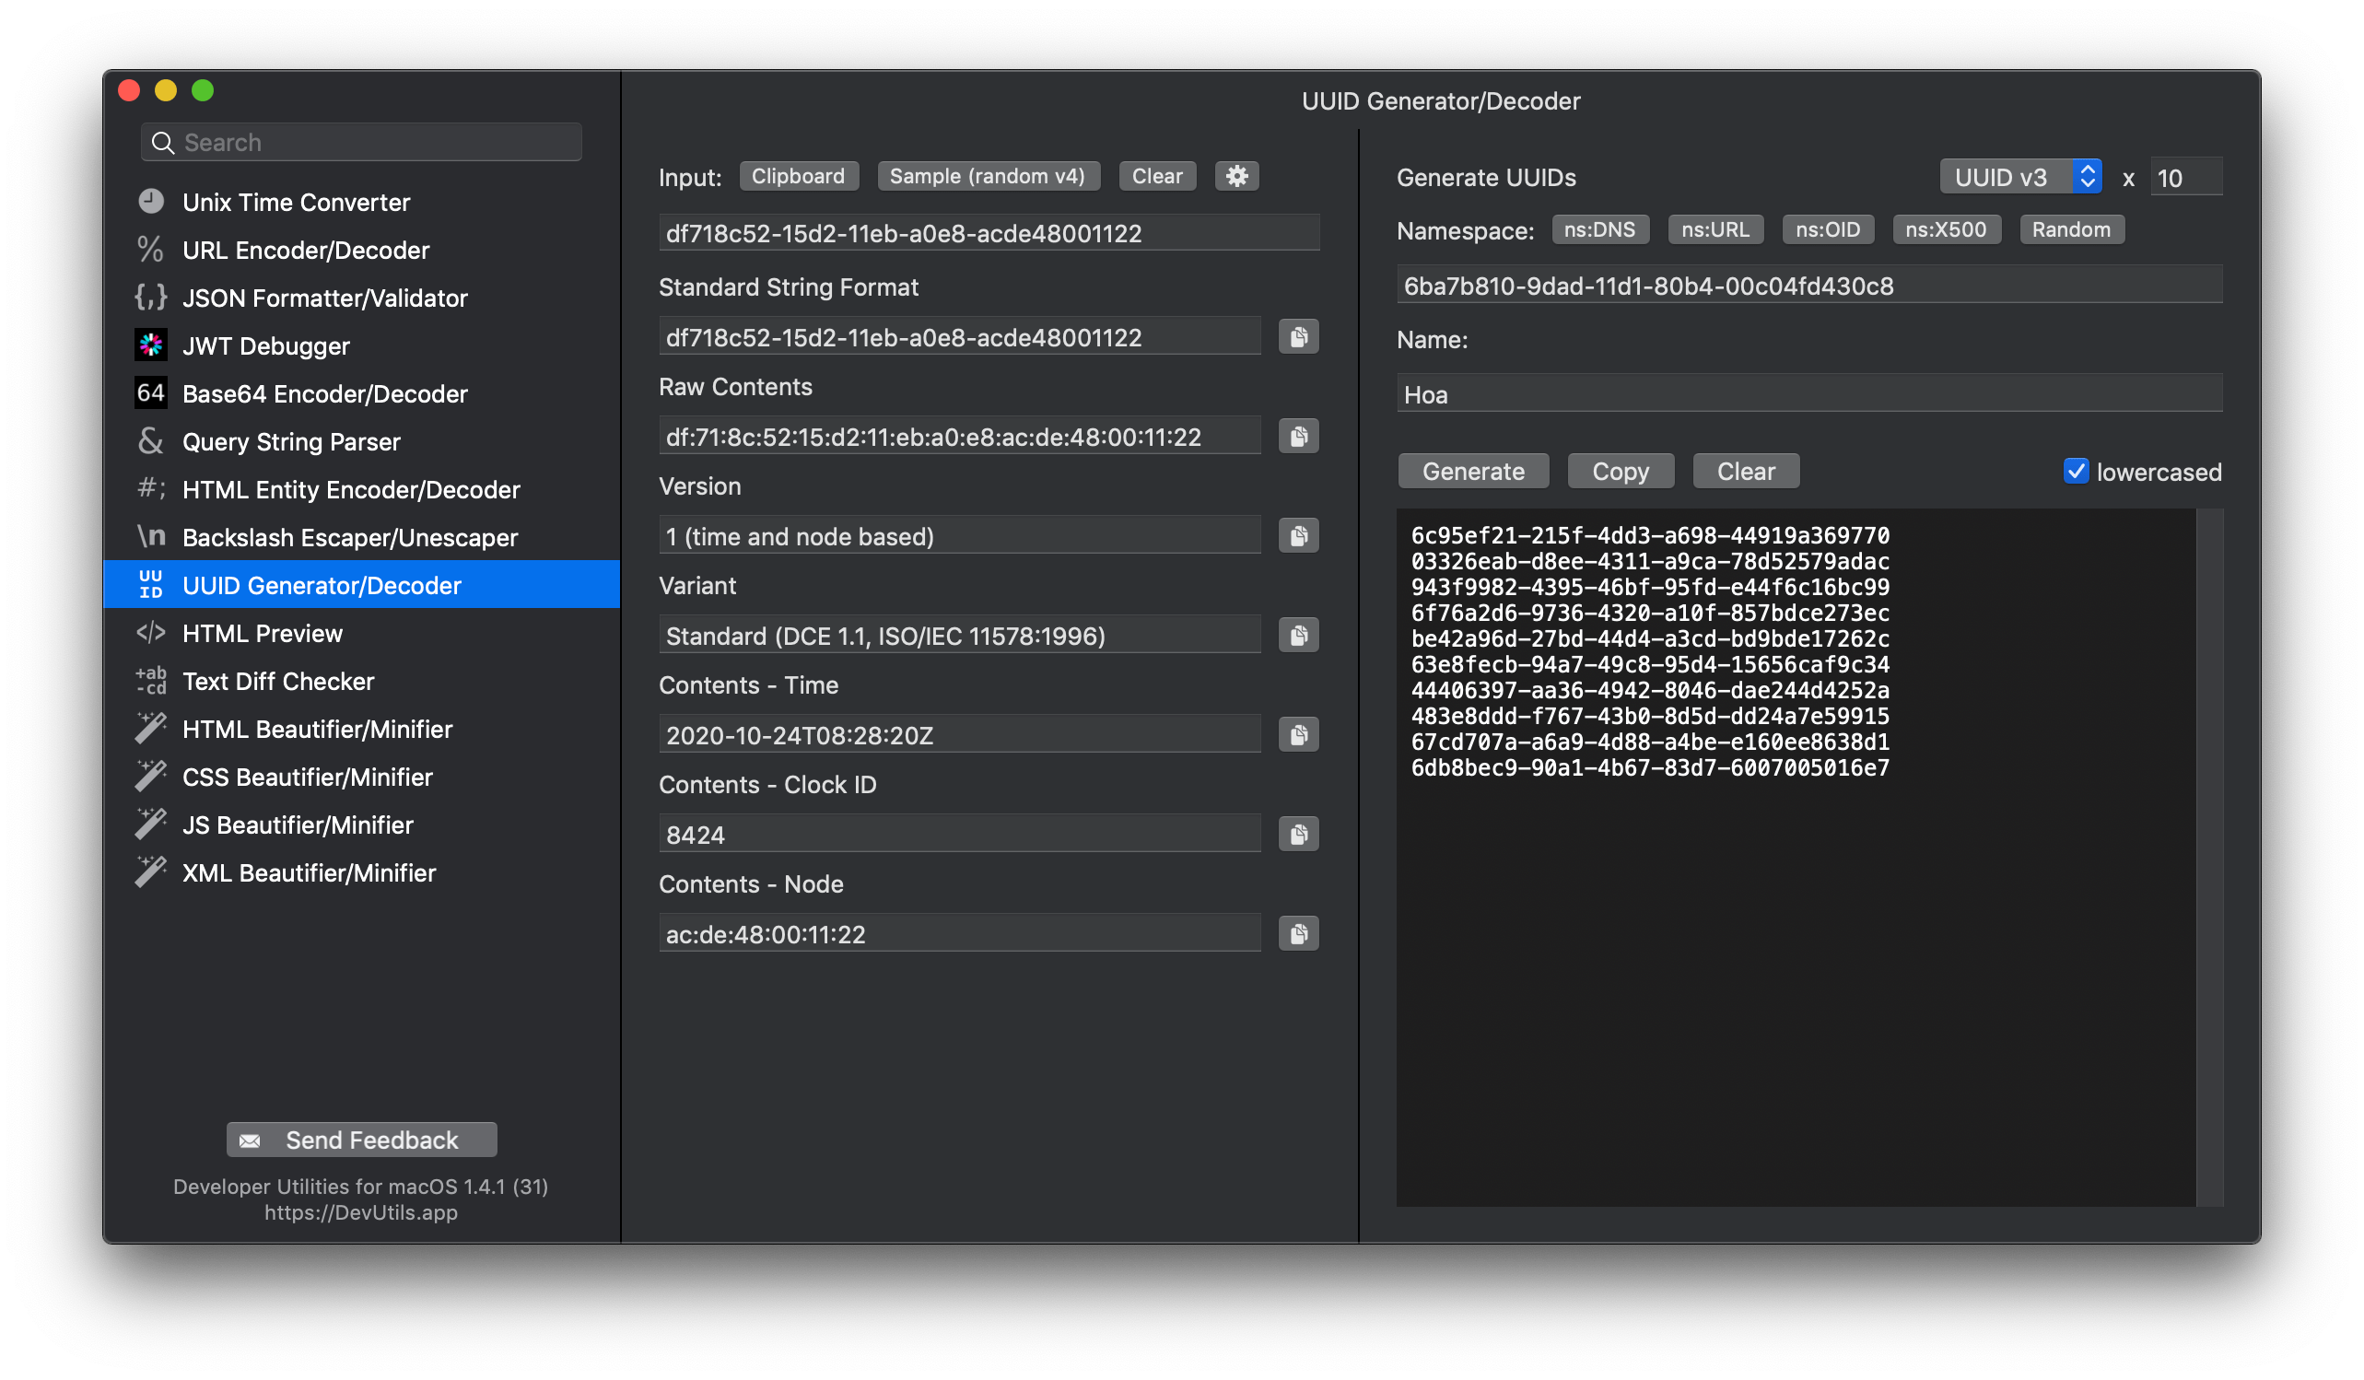This screenshot has width=2364, height=1380.
Task: Copy the Variant field value
Action: [1298, 635]
